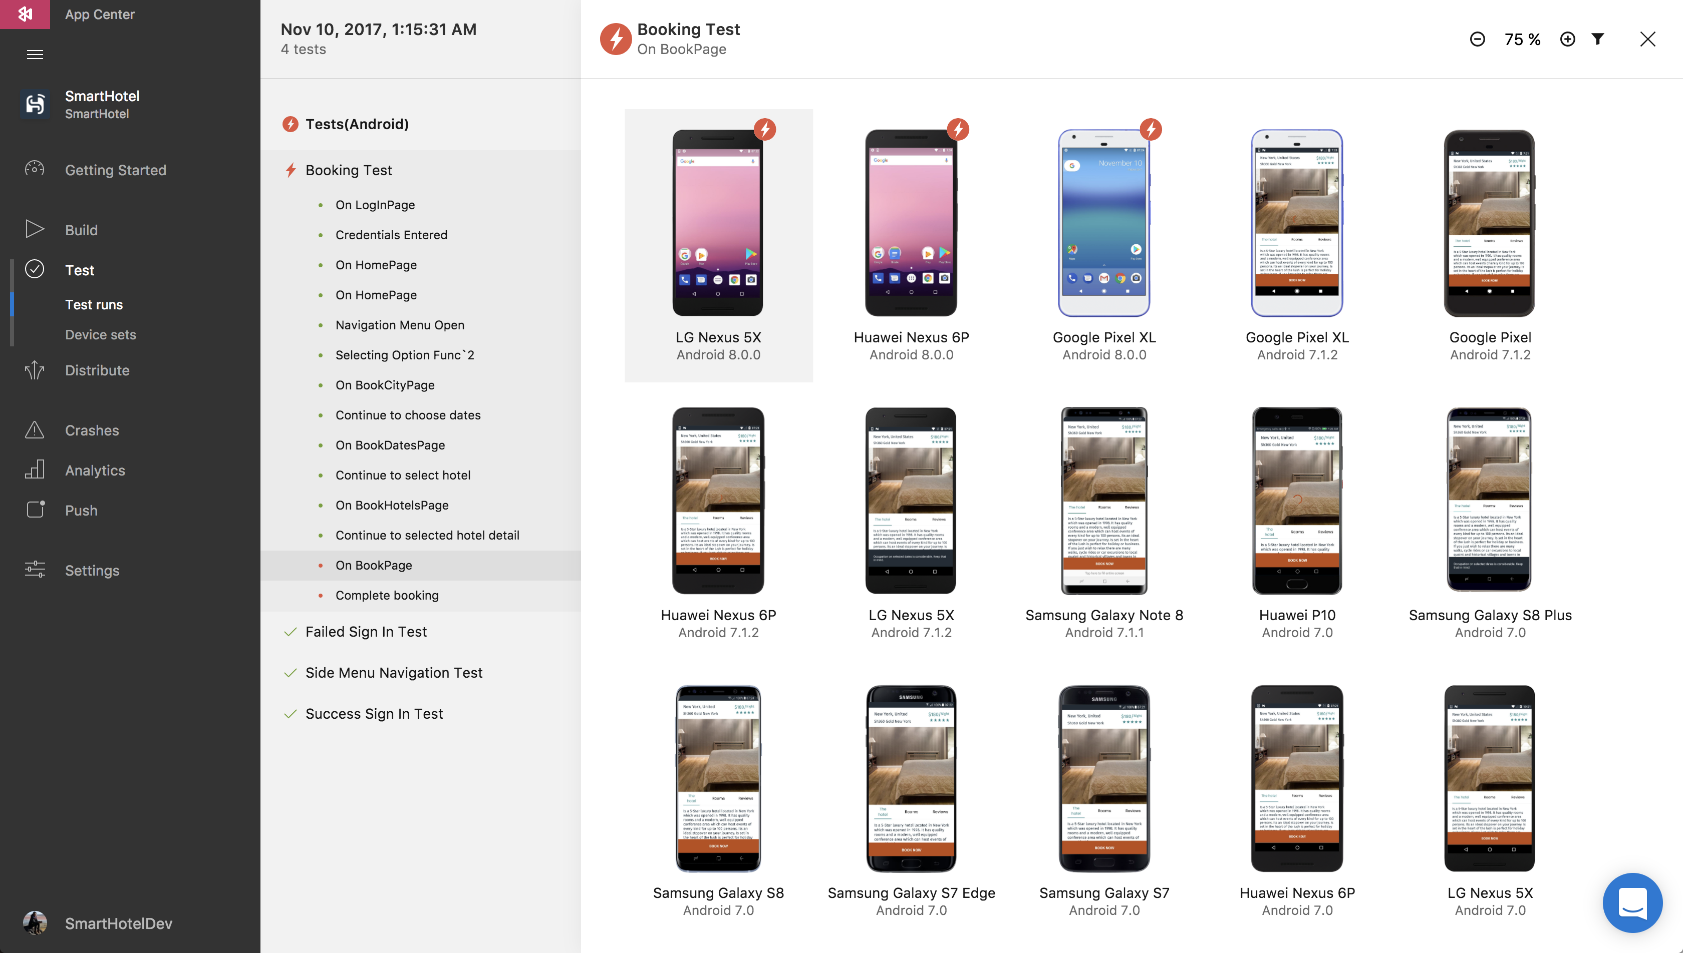Open Huawei P10 Android 7.0 screenshot
1683x953 pixels.
click(x=1297, y=500)
